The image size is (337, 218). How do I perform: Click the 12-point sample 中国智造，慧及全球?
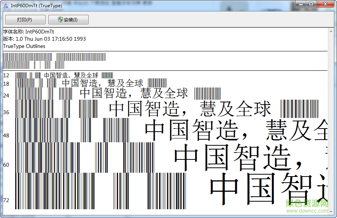[71, 75]
